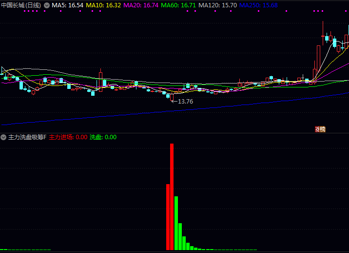The height and width of the screenshot is (253, 349).
Task: Click the 主力进场: 0.00 value
Action: (68, 137)
